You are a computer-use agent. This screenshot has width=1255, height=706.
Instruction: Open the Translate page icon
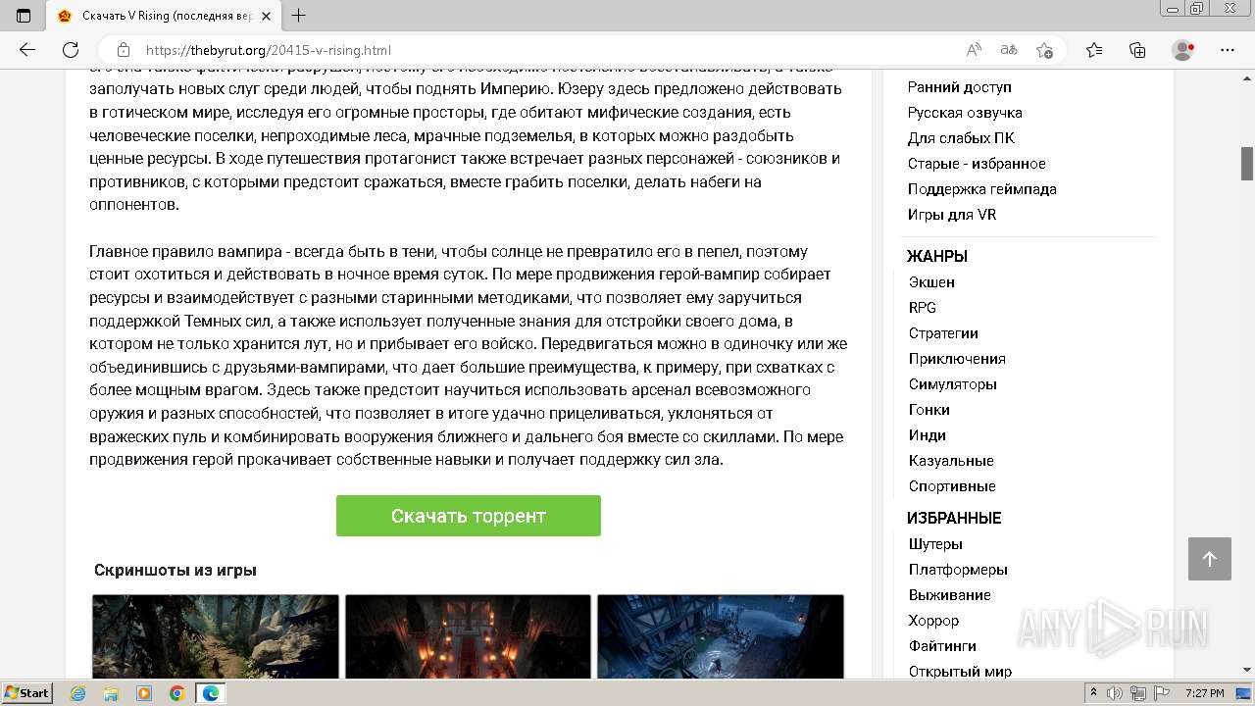click(x=1009, y=50)
